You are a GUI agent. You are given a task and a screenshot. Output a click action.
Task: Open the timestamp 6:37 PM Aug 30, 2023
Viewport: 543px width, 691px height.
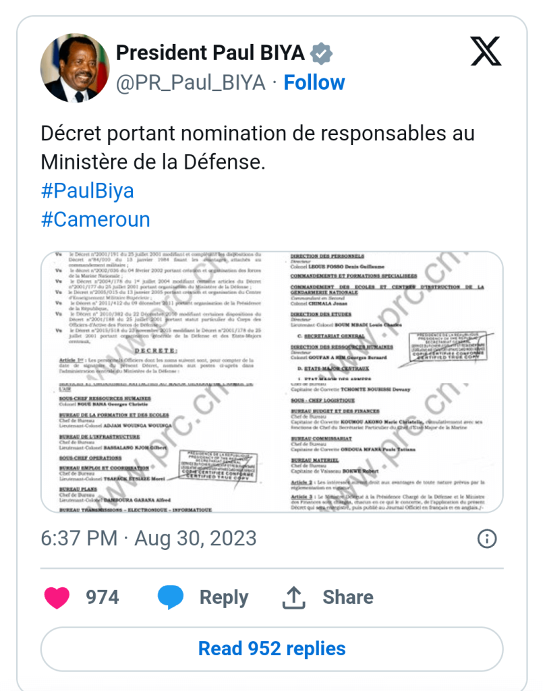(x=148, y=538)
